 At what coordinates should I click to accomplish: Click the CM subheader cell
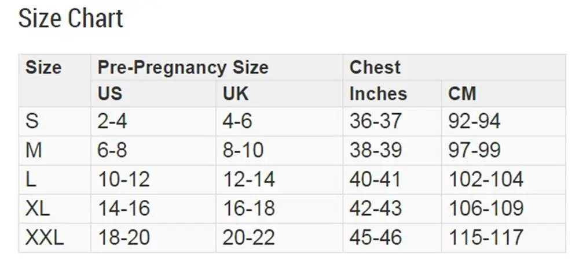pyautogui.click(x=504, y=94)
